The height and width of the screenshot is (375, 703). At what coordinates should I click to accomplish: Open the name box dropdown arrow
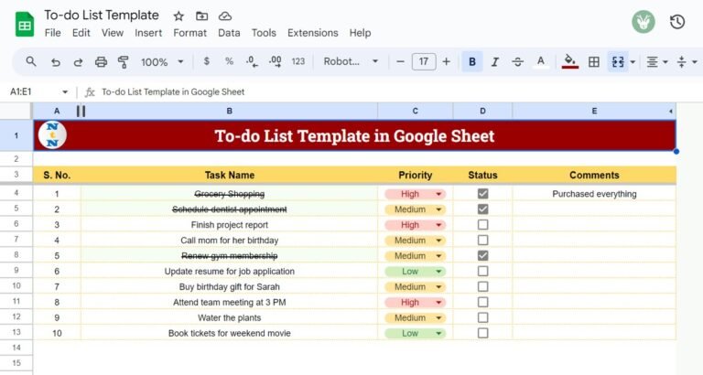tap(65, 91)
